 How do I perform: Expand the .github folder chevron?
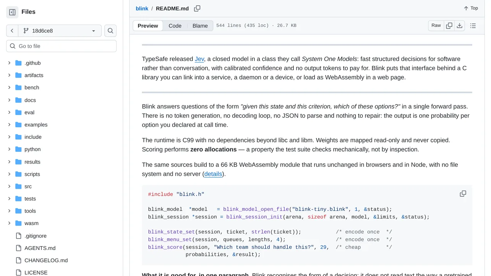(9, 63)
